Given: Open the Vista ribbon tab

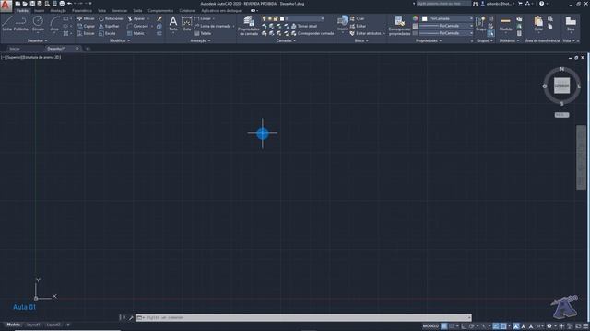Looking at the screenshot, I should coord(101,10).
